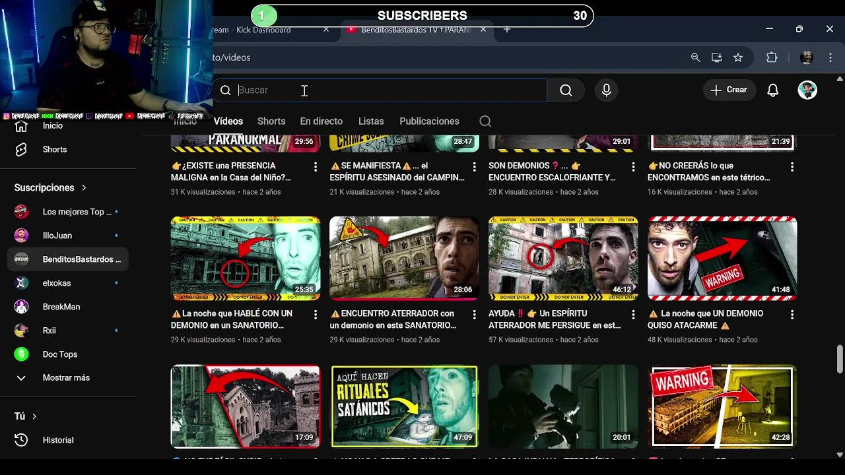The image size is (845, 475).
Task: Play the 25:35 sanatorio video thumbnail
Action: (x=246, y=259)
